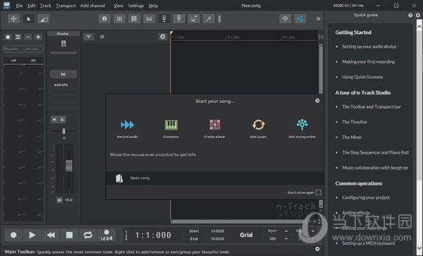423x256 pixels.
Task: Open the Master channel EQ
Action: 63,74
